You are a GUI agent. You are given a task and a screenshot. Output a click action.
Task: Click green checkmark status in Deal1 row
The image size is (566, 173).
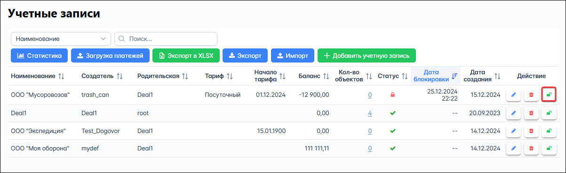[x=392, y=113]
